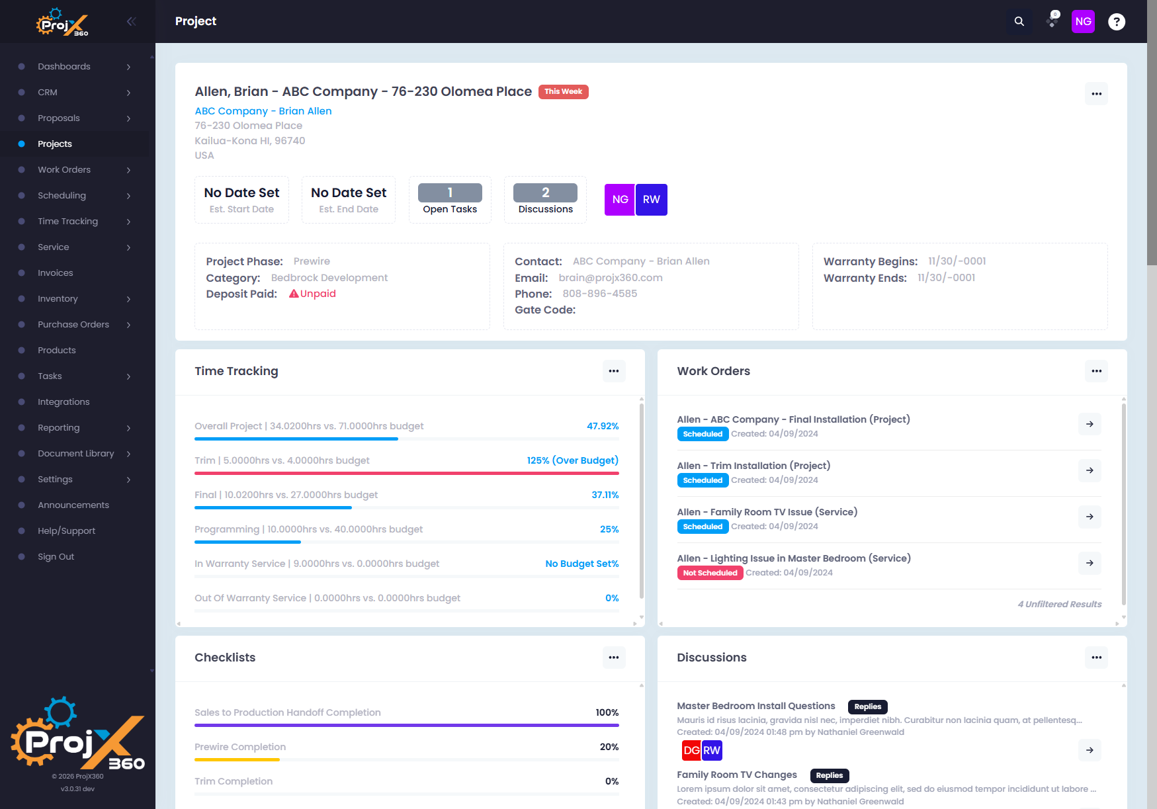
Task: Open the search magnifier in header
Action: [1019, 21]
